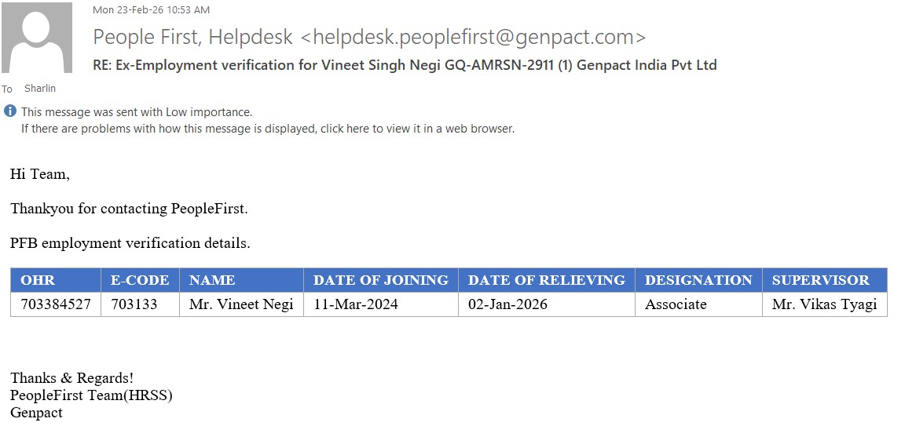Click the message timestamp Mon 23-Feb-26
This screenshot has width=905, height=426.
tap(152, 10)
